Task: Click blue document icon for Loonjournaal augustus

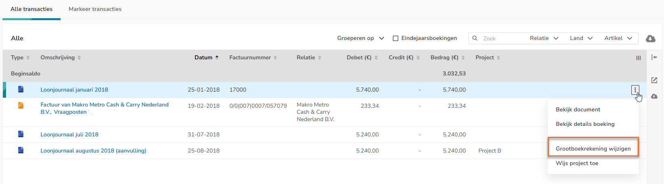Action: [x=21, y=150]
